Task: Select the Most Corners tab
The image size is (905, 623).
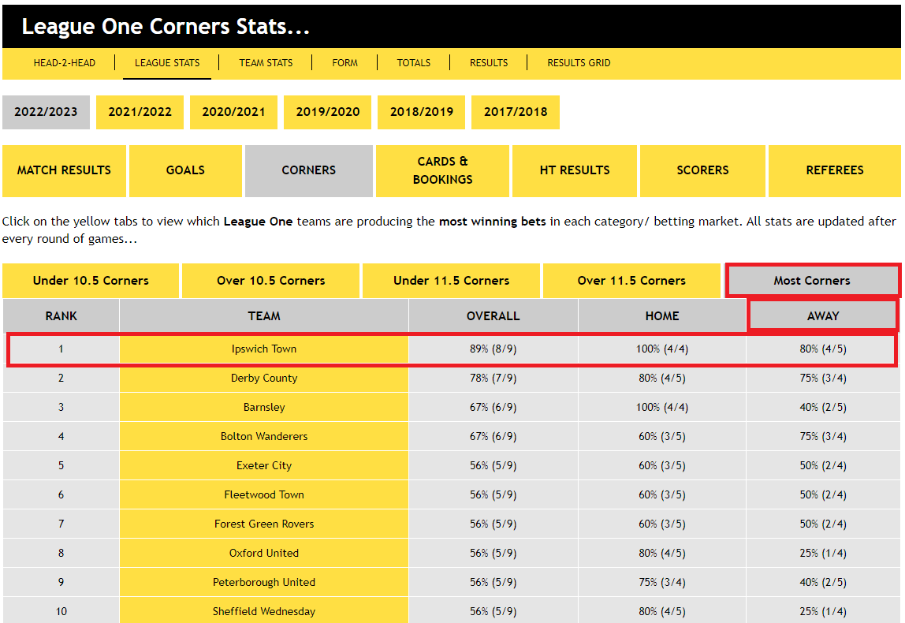Action: coord(812,282)
